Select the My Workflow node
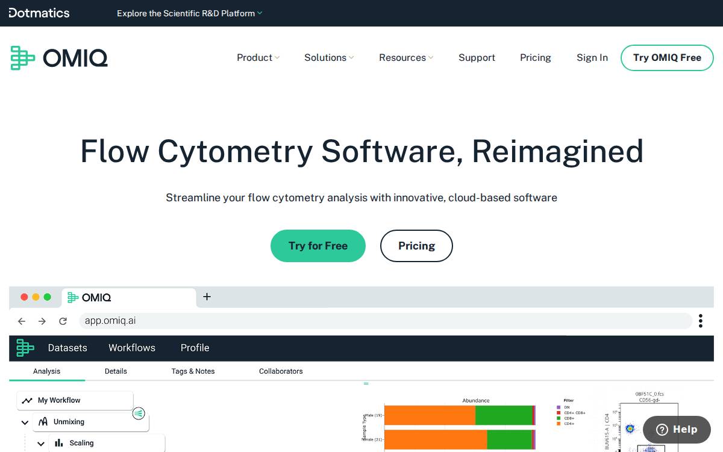 coord(75,400)
